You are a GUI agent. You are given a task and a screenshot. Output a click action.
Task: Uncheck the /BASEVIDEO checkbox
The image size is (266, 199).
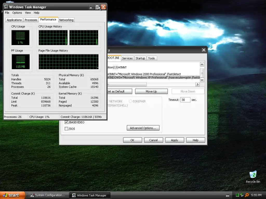[x=66, y=122]
